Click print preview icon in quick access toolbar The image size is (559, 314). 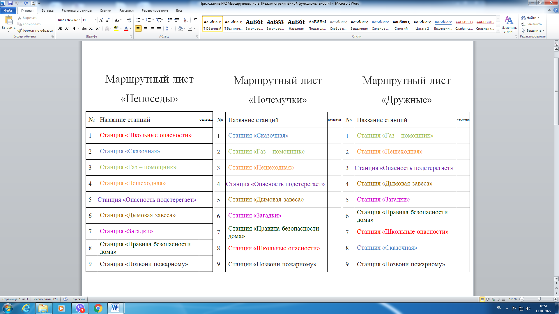point(33,3)
